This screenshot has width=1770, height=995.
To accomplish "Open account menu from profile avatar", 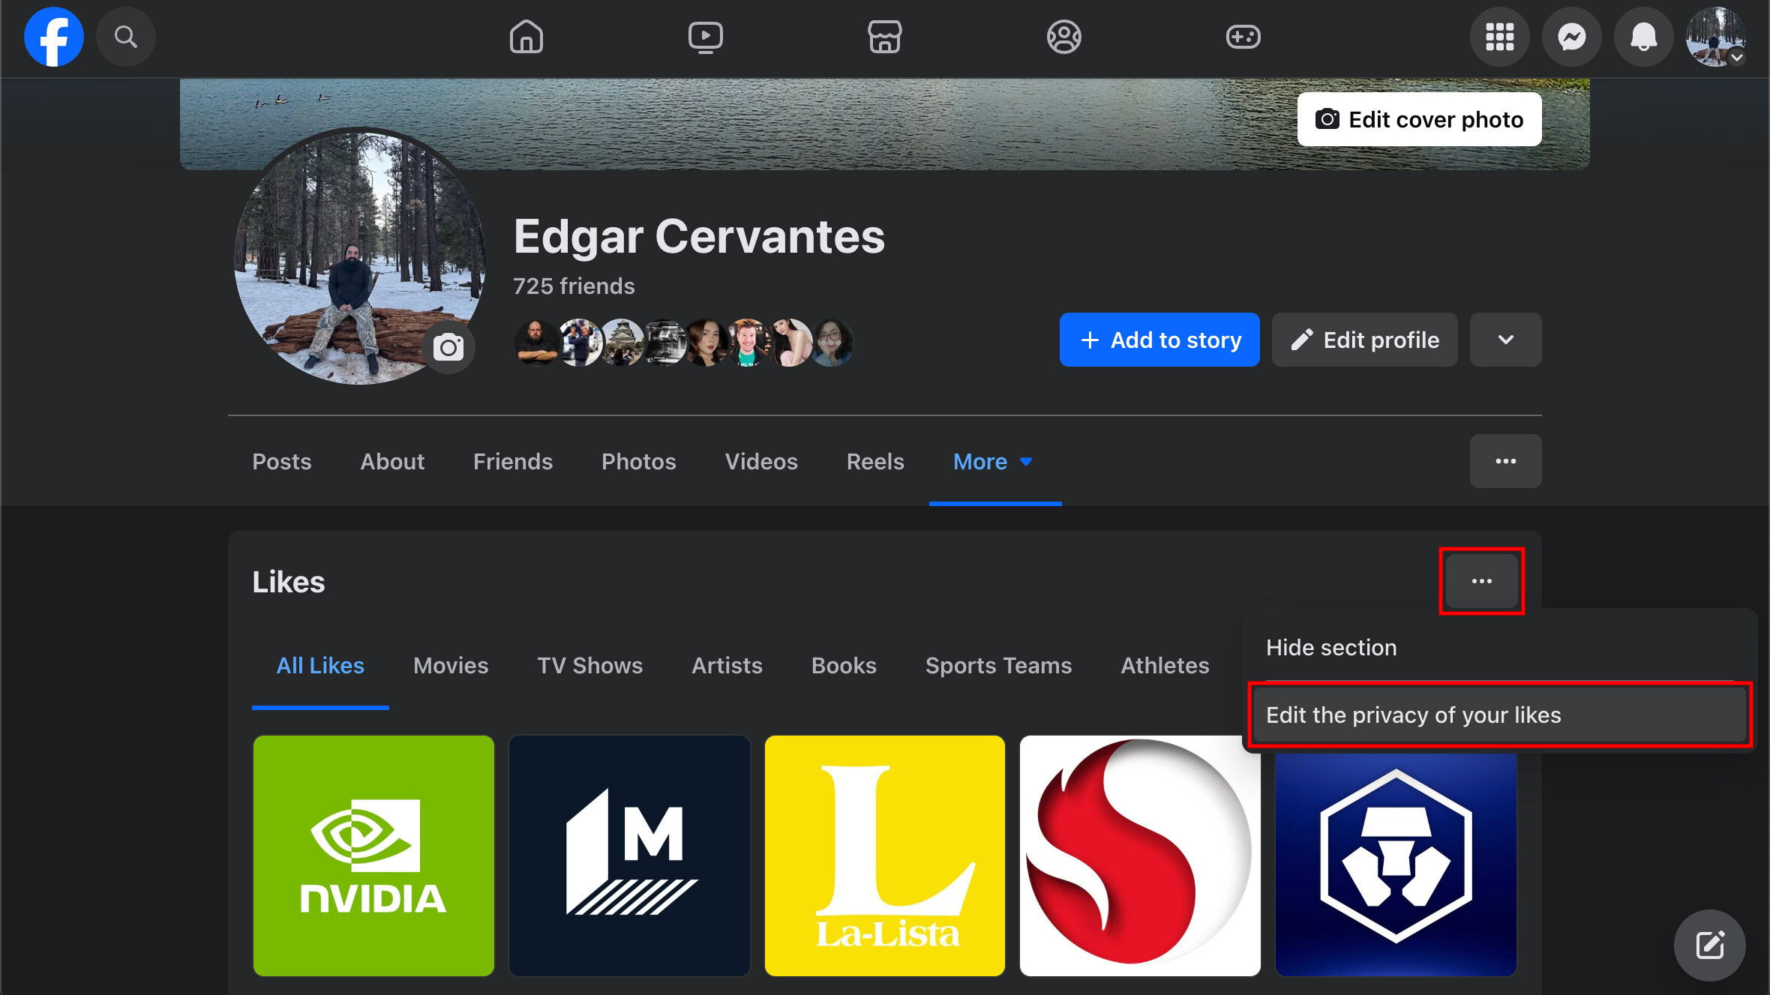I will click(x=1715, y=37).
